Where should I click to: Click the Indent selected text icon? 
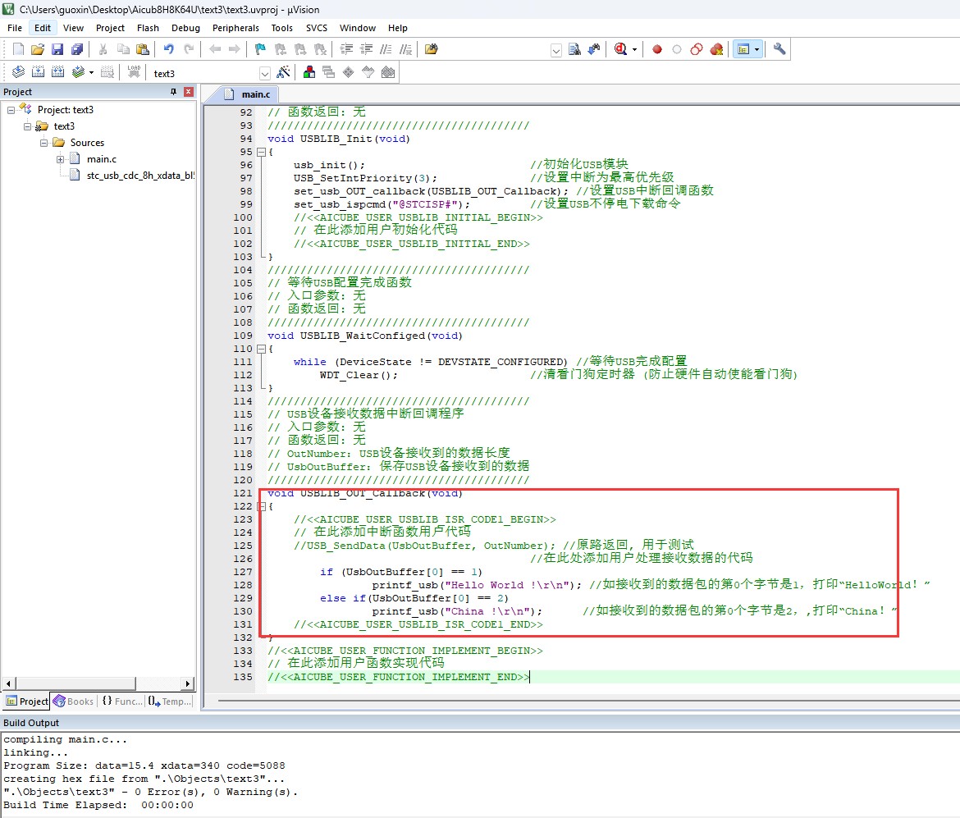(x=346, y=49)
